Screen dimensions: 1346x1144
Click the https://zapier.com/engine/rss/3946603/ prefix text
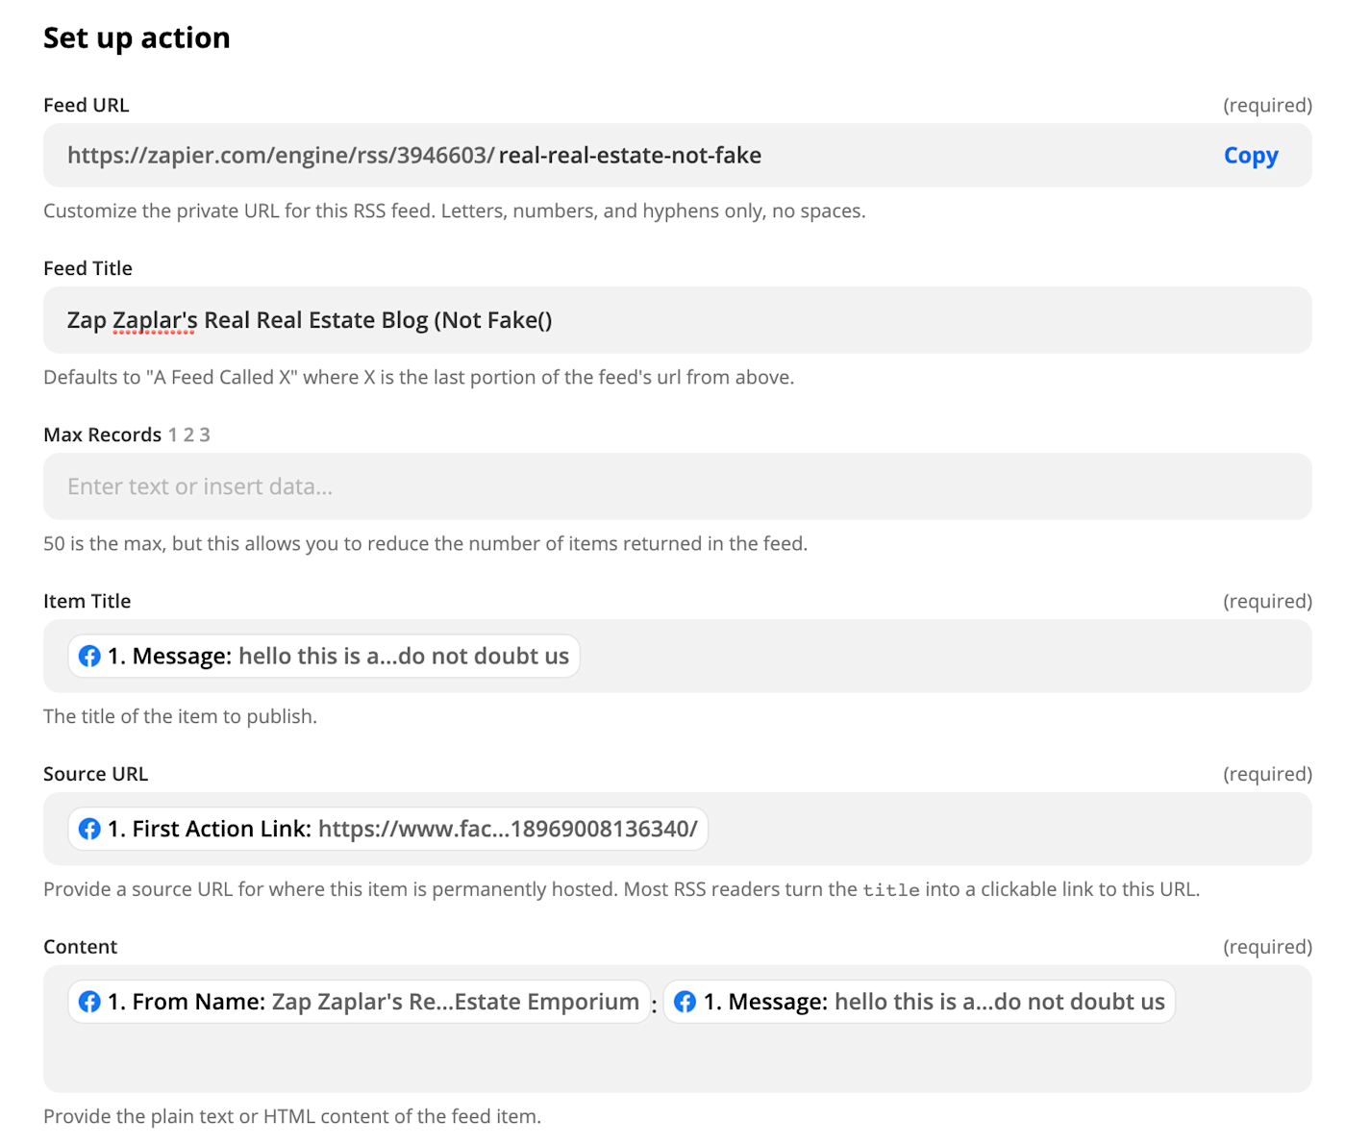pos(281,156)
